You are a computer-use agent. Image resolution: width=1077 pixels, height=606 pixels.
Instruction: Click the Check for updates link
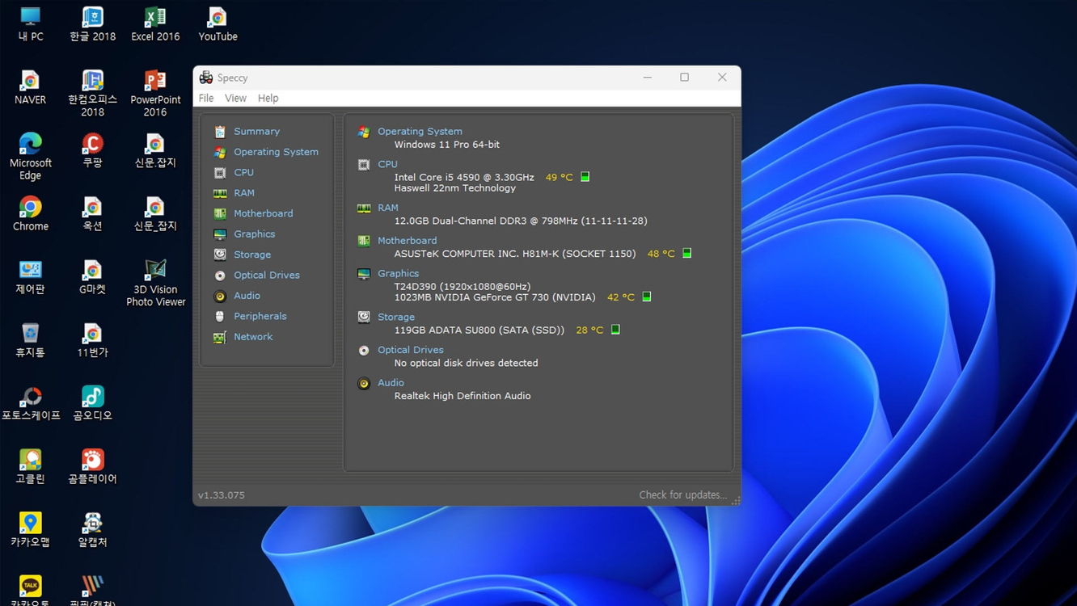(x=683, y=494)
